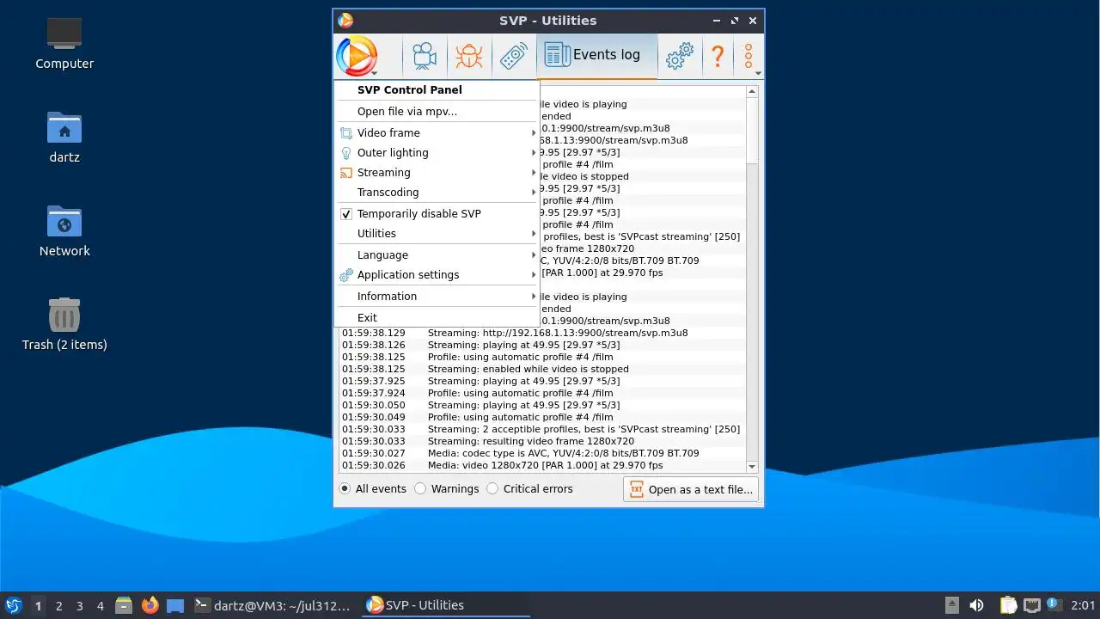Click events log scrollbar down arrow
The height and width of the screenshot is (619, 1100).
click(x=752, y=467)
